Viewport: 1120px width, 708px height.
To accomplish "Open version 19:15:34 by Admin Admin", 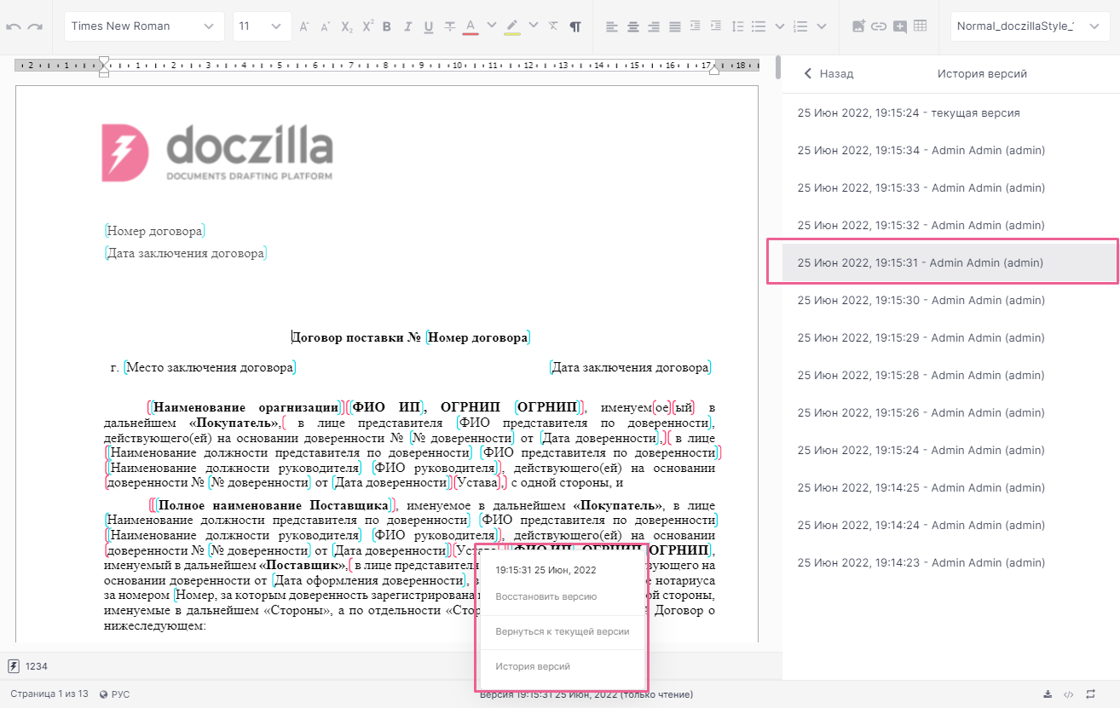I will point(950,151).
